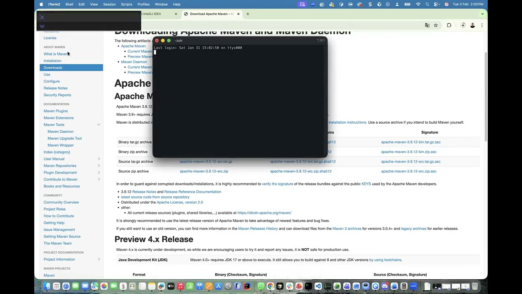The height and width of the screenshot is (294, 522).
Task: Open the iTerm2 application menu
Action: (54, 4)
